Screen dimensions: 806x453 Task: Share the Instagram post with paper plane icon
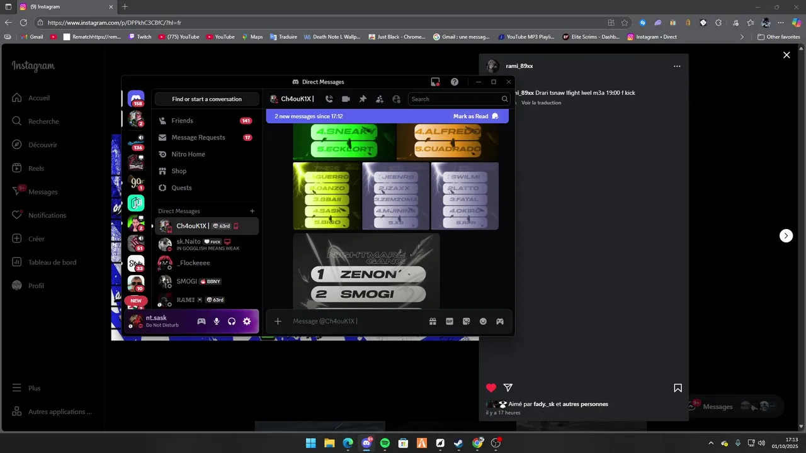pyautogui.click(x=508, y=388)
